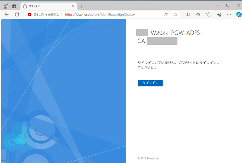This screenshot has width=242, height=163.
Task: Click the W2022-PGW-ADFS server heading
Action: tap(169, 37)
